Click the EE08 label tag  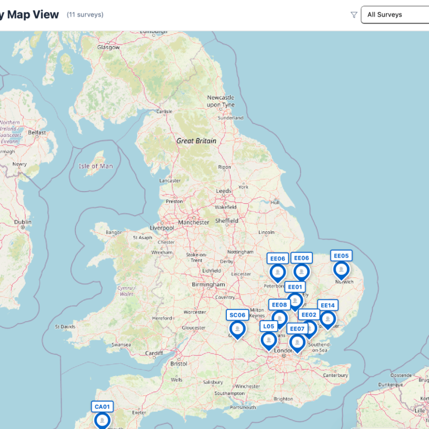279,305
